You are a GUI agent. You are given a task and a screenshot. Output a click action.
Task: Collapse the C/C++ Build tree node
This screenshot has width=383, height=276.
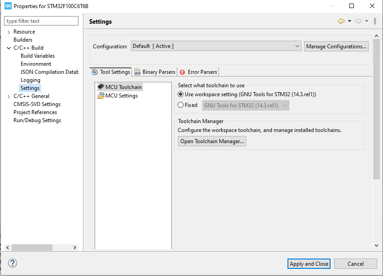pos(9,48)
